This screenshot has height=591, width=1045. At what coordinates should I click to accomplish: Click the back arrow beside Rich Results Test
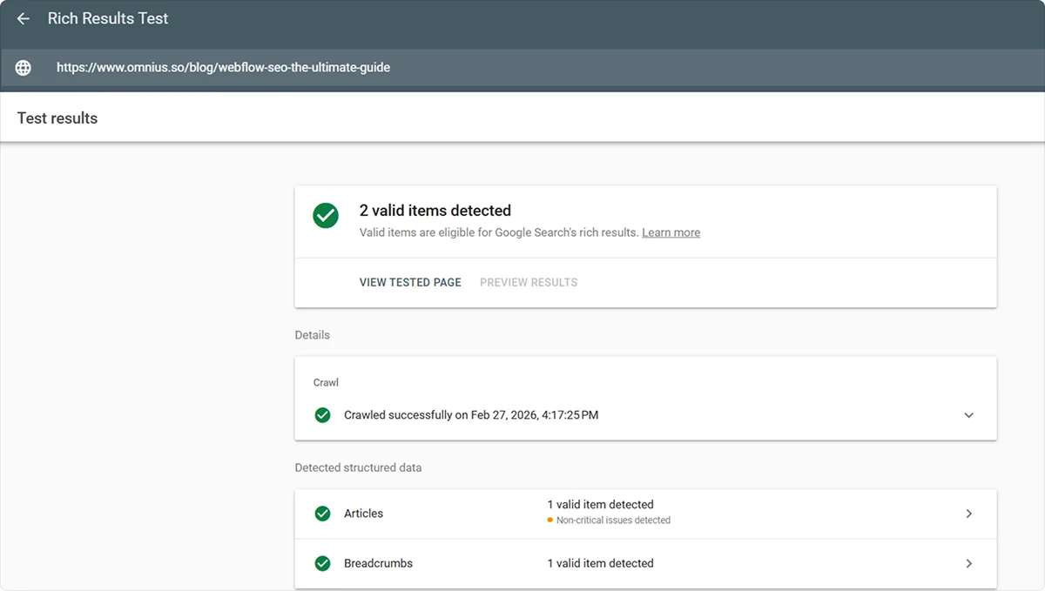click(x=24, y=18)
